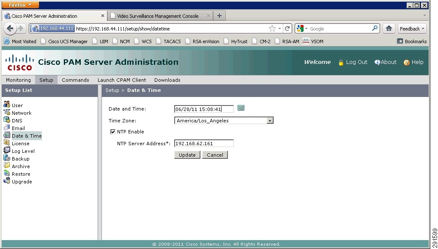The height and width of the screenshot is (249, 438).
Task: Click the Backup icon
Action: tap(7, 158)
